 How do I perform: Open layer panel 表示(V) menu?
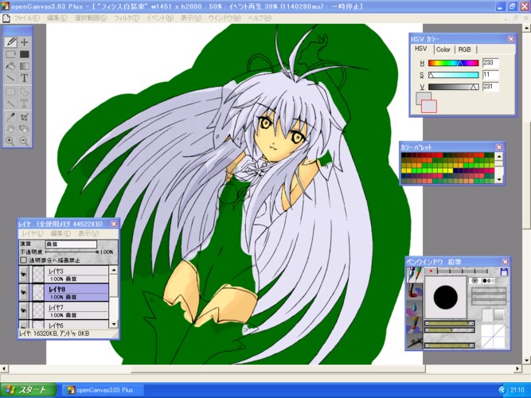pos(88,233)
